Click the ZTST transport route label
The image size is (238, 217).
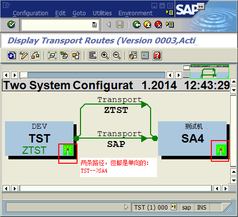[x=116, y=110]
